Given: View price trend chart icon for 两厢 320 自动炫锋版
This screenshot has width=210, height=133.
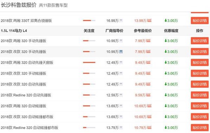Looking at the screenshot, I should pyautogui.click(x=149, y=106).
